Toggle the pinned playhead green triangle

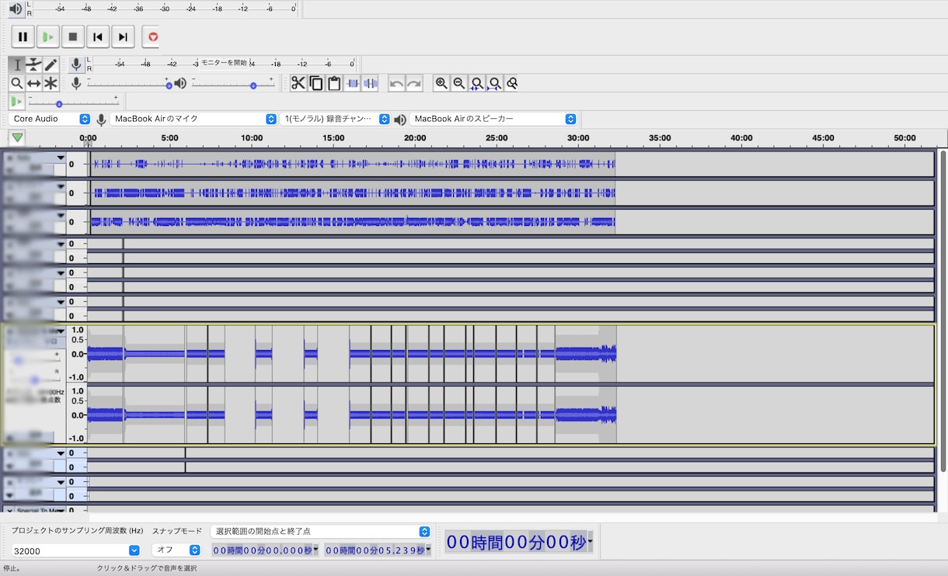[x=17, y=138]
